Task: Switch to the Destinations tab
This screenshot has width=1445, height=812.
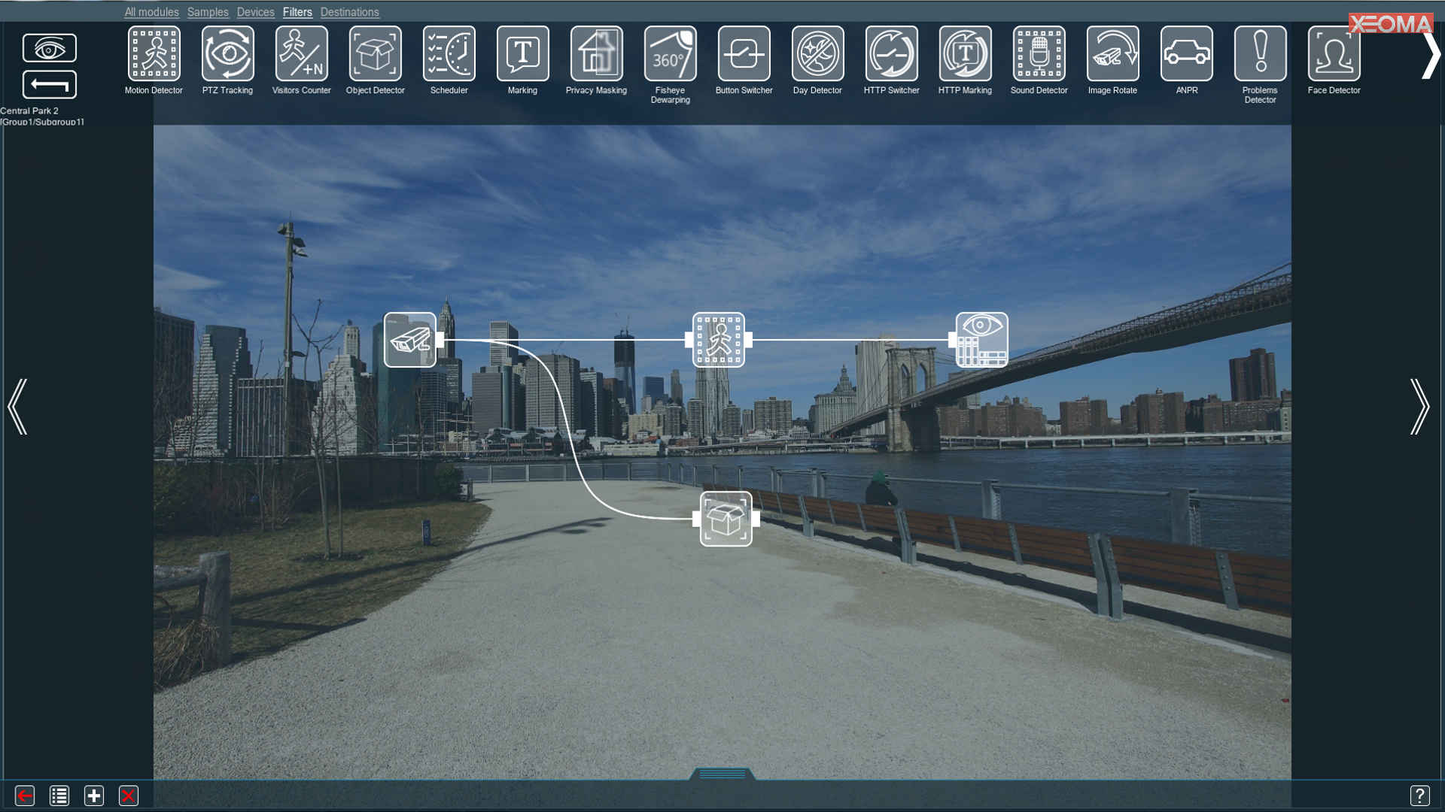Action: click(349, 12)
